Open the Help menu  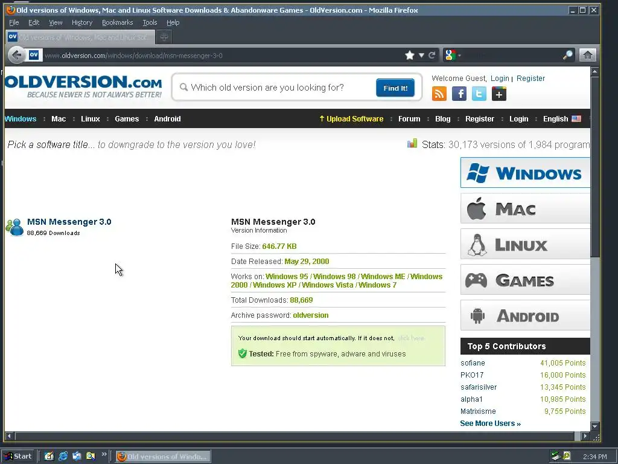point(173,22)
